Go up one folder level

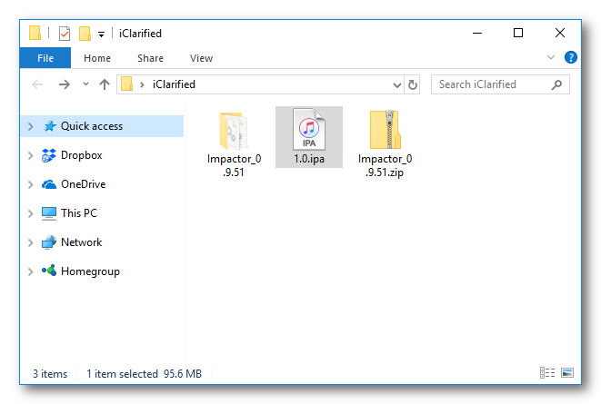[x=105, y=84]
